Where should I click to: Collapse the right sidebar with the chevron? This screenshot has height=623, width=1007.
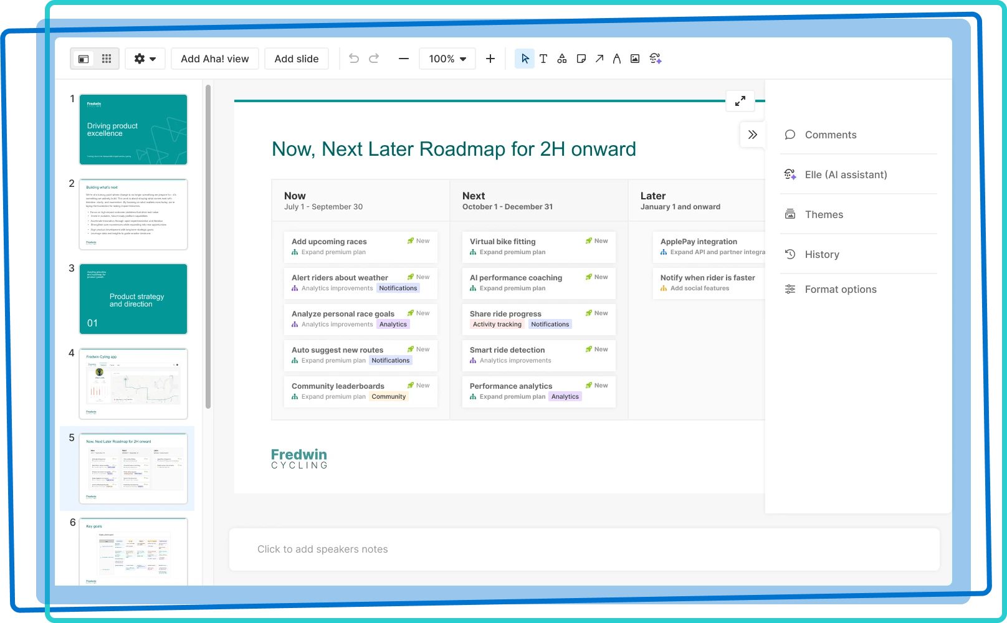coord(752,135)
